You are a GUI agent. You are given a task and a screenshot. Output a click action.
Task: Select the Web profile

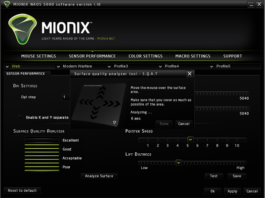(16, 66)
